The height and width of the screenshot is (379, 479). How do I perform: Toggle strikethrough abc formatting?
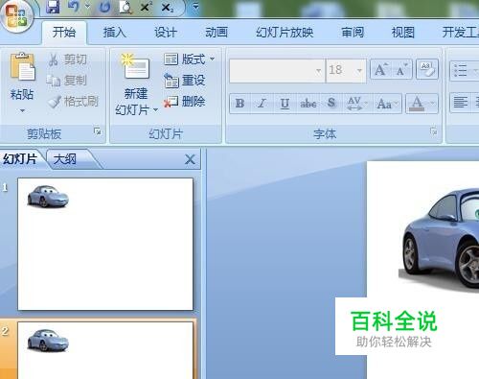click(x=308, y=104)
